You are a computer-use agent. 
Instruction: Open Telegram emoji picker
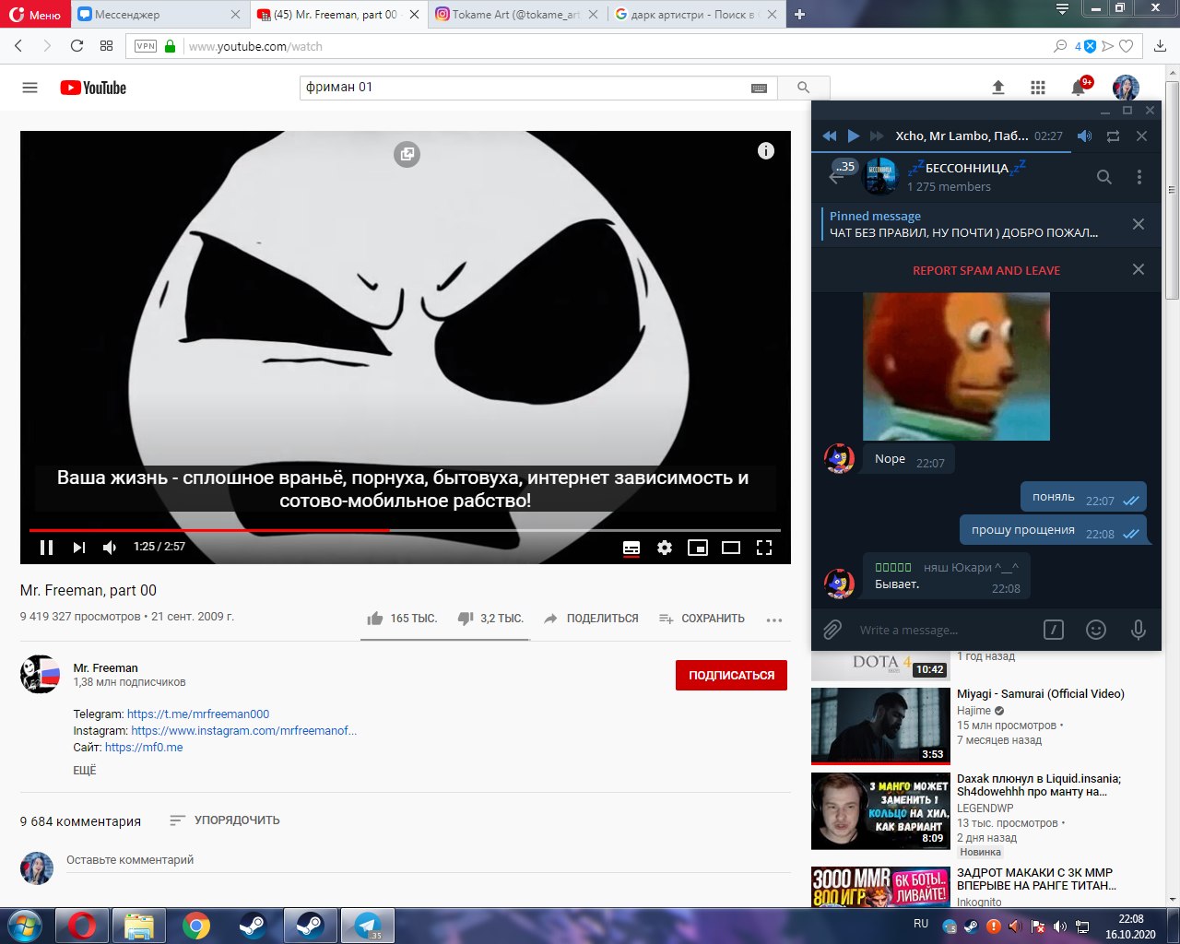tap(1096, 630)
